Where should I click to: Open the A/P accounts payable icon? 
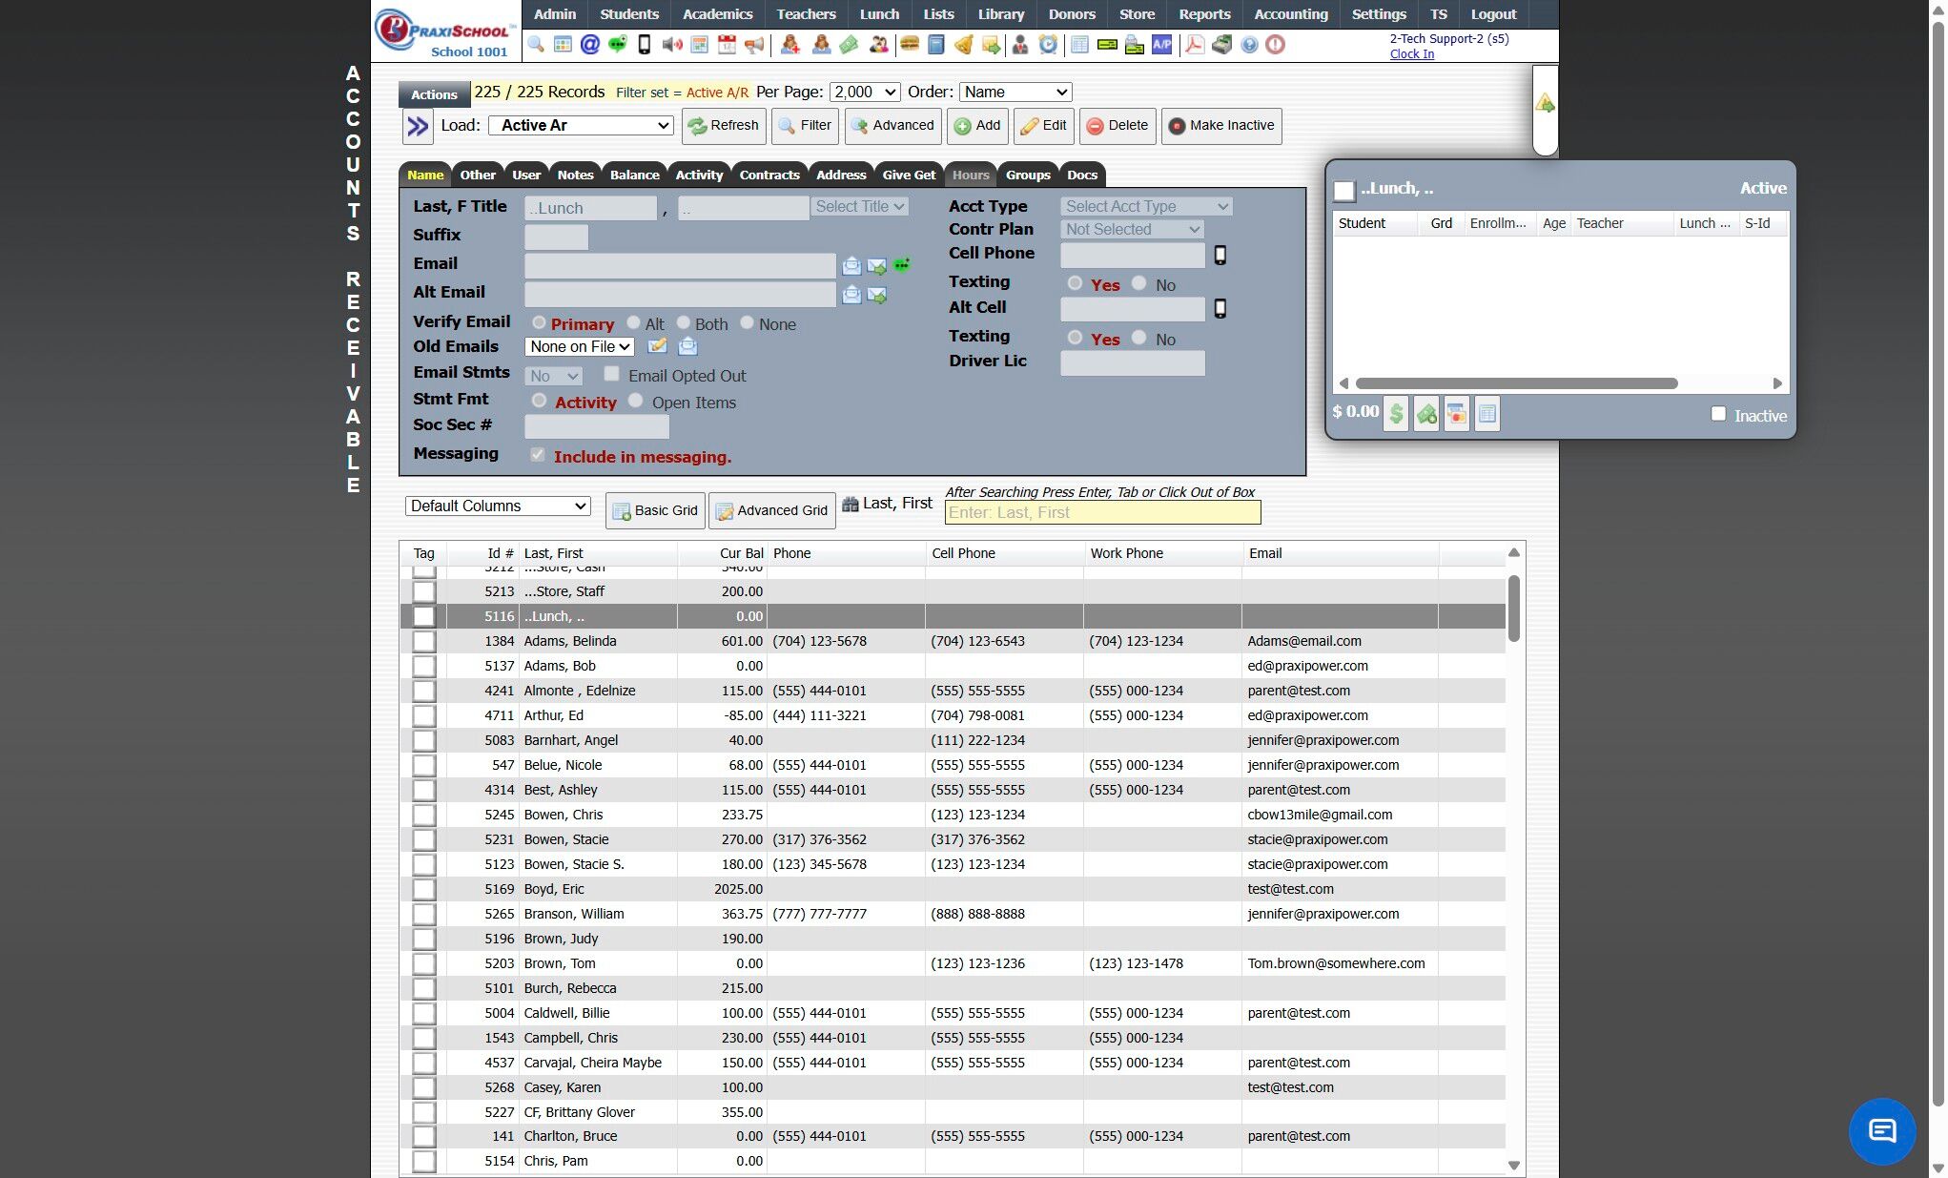tap(1161, 45)
